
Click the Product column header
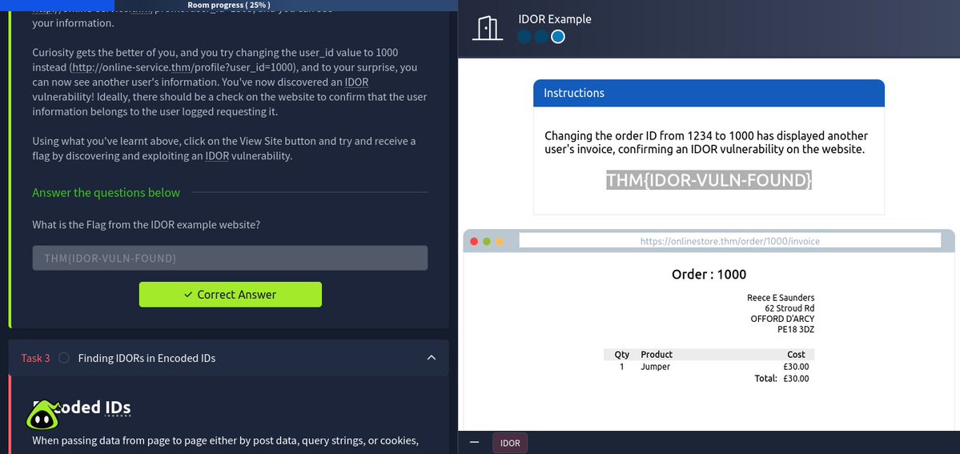[657, 354]
